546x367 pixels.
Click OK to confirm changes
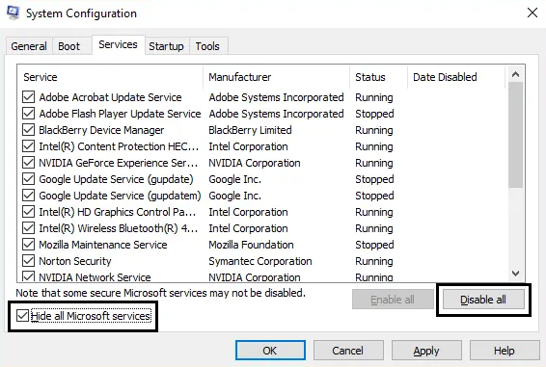click(x=270, y=351)
